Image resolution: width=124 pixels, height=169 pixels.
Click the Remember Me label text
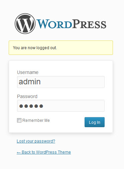coord(36,120)
